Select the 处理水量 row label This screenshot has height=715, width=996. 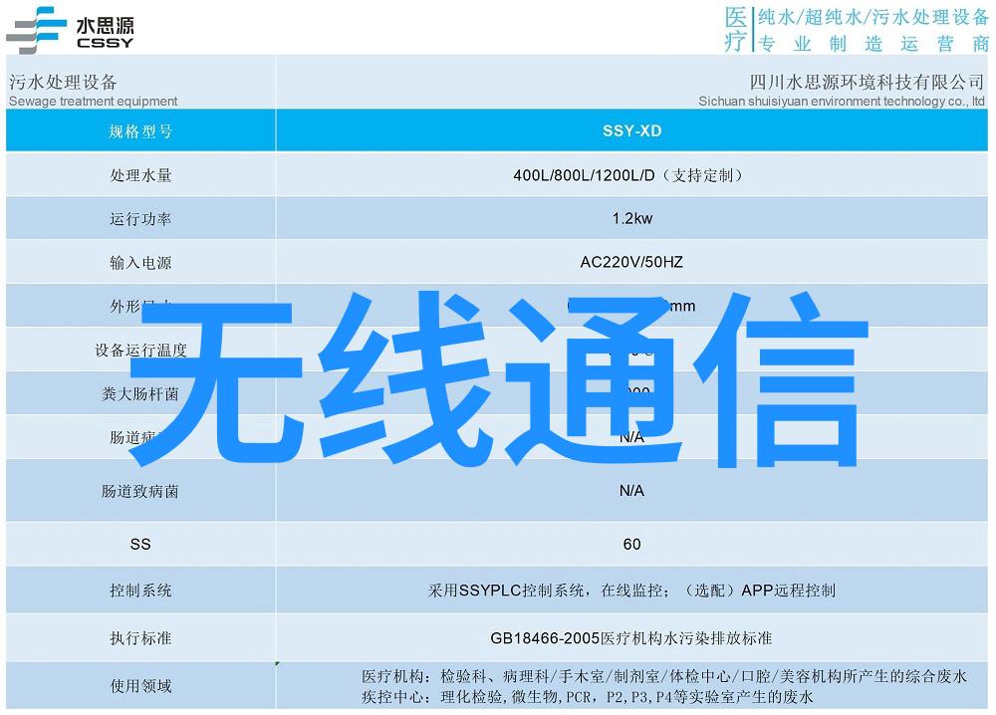pyautogui.click(x=140, y=175)
